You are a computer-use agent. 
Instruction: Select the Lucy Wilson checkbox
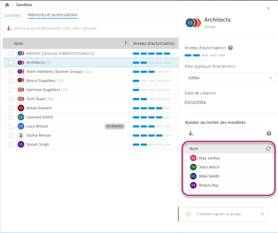(11, 126)
